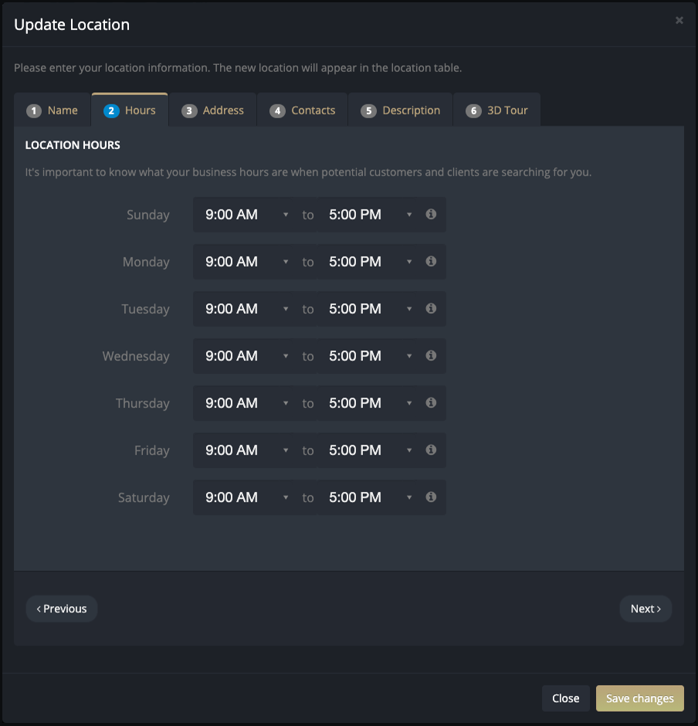The height and width of the screenshot is (726, 698).
Task: Open the Saturday opening time dropdown
Action: 242,497
